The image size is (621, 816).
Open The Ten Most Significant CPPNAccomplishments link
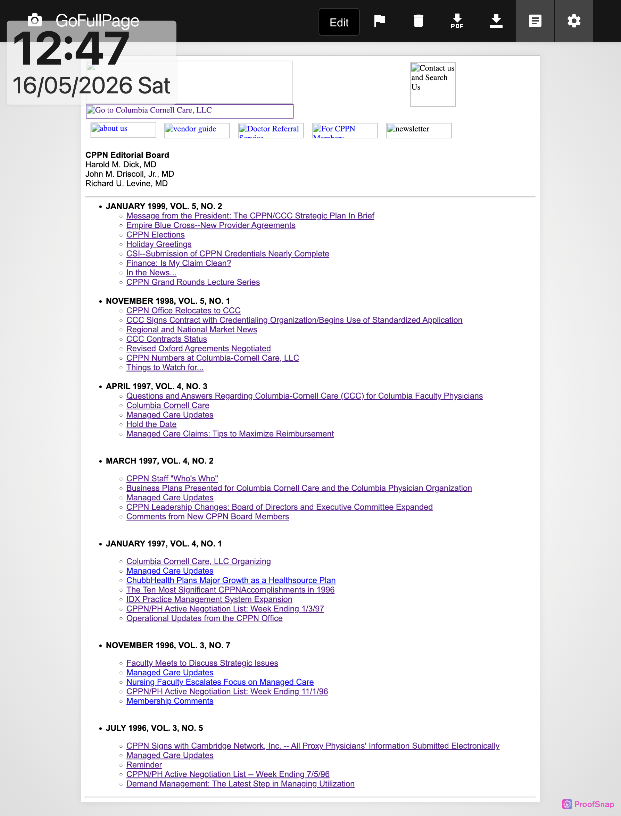click(230, 590)
